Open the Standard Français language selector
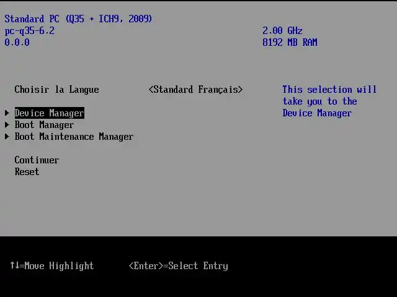This screenshot has width=397, height=297. pyautogui.click(x=196, y=89)
